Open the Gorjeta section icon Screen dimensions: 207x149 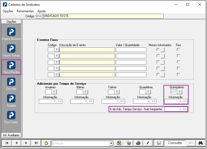tap(11, 98)
